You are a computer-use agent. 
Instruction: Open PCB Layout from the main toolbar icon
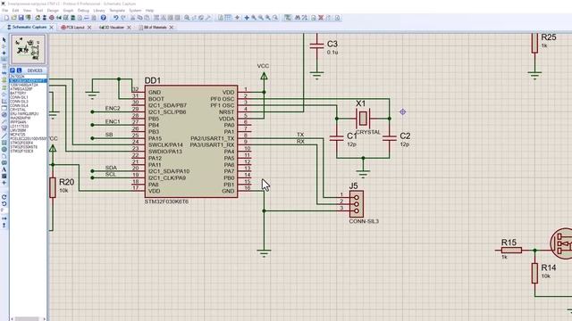52,18
